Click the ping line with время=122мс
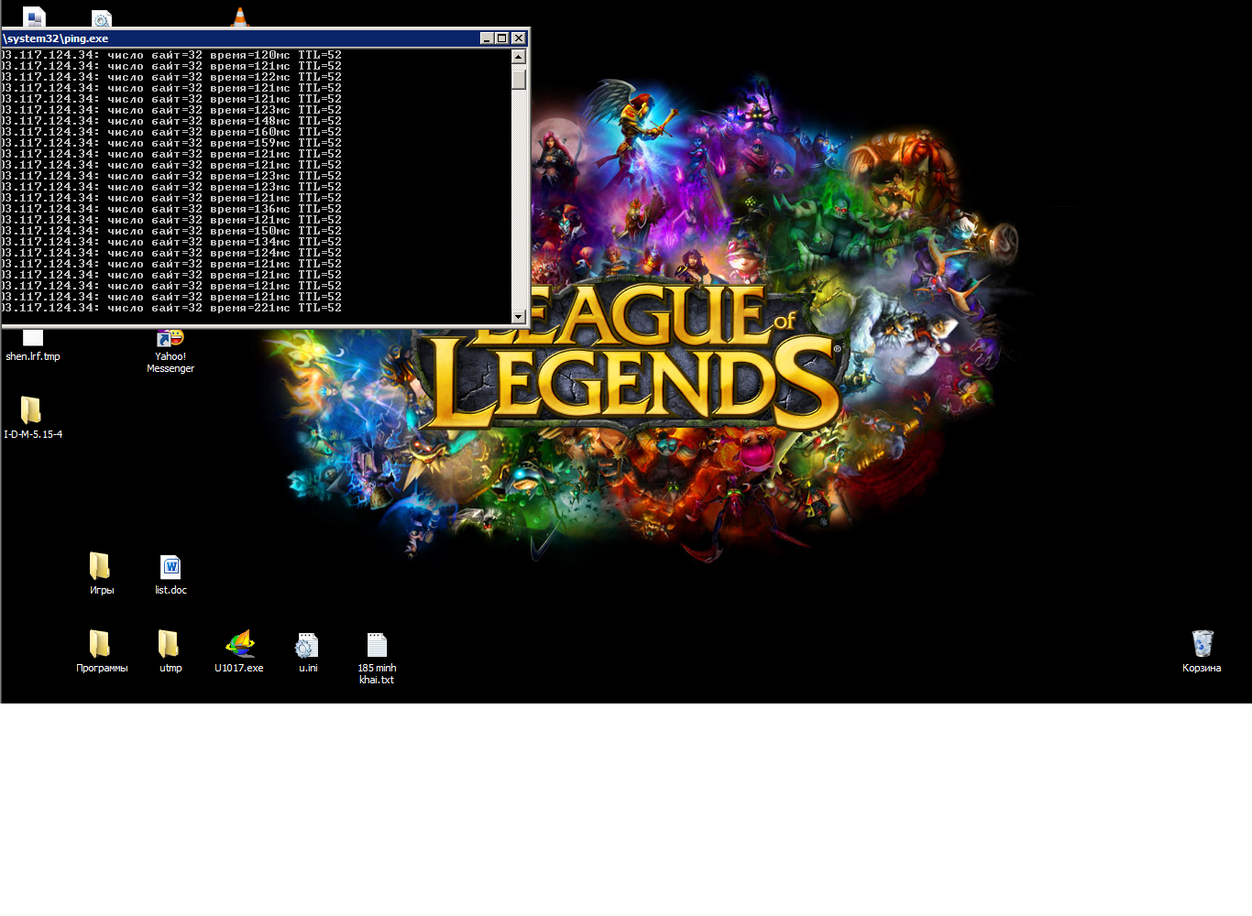The width and height of the screenshot is (1252, 916). coord(171,77)
